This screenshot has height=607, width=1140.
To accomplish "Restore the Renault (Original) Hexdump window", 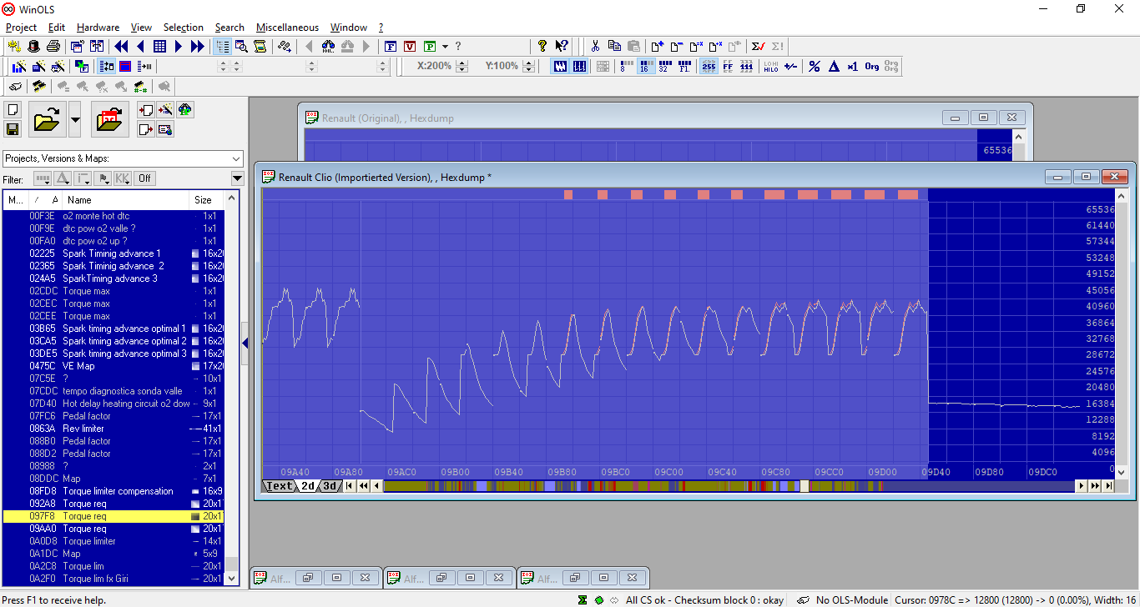I will tap(984, 118).
